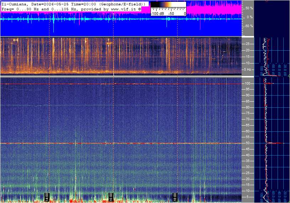290x203 pixels.
Task: Click the 50 Hz peak in right spectrum plot
Action: (x=275, y=143)
